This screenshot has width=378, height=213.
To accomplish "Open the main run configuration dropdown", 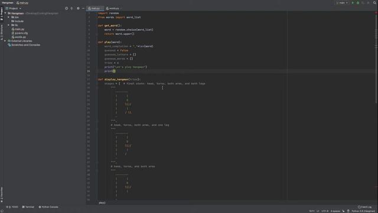I will (342, 3).
